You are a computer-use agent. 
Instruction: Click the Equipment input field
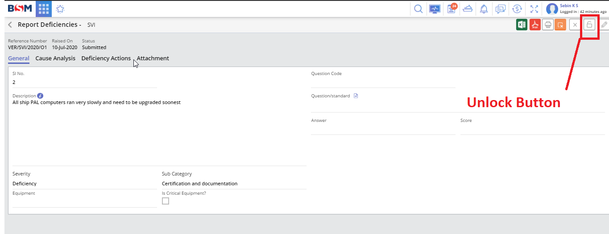(x=84, y=202)
